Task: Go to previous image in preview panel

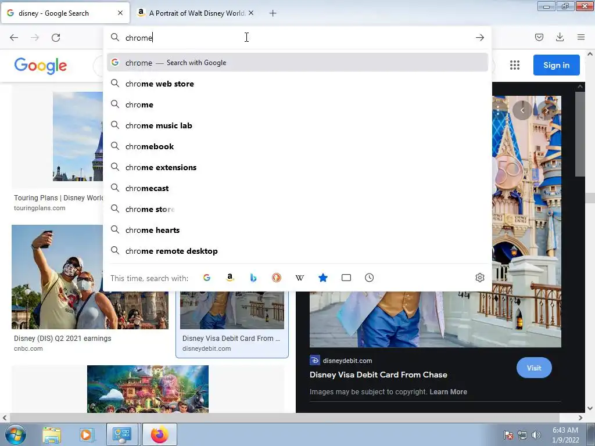Action: tap(522, 110)
